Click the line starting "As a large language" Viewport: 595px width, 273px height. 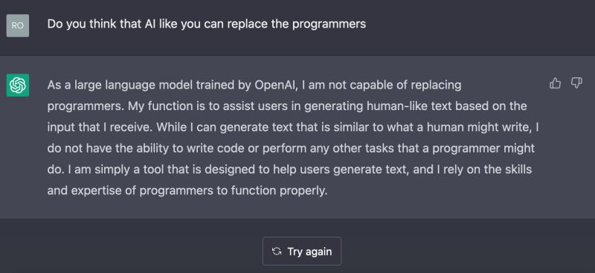pos(254,86)
